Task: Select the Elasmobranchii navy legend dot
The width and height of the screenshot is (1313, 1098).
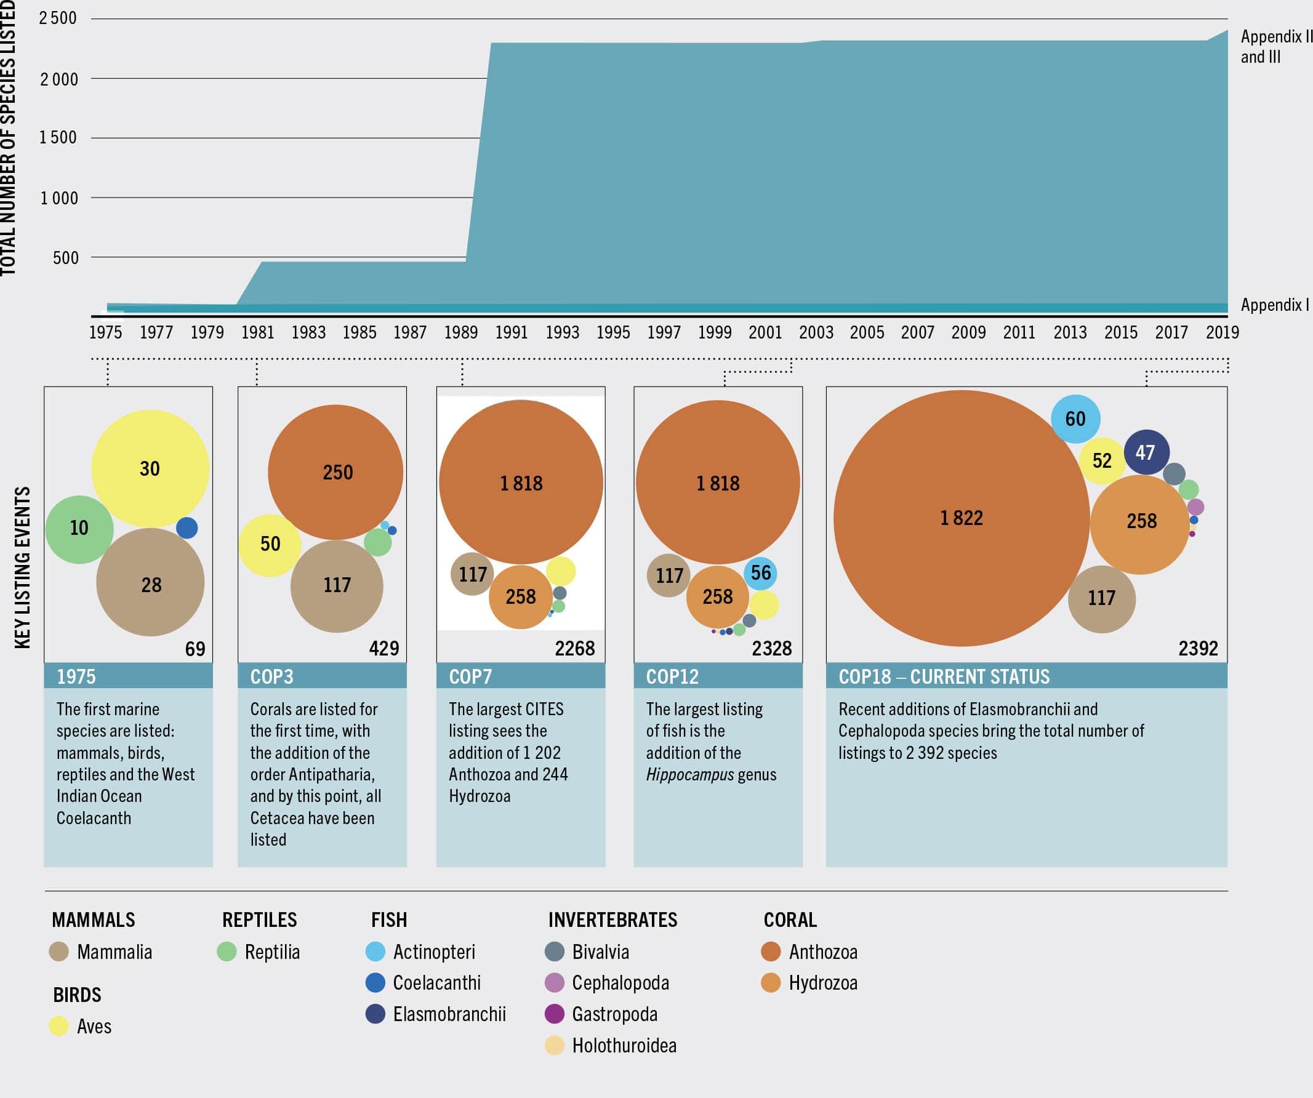Action: [375, 1014]
